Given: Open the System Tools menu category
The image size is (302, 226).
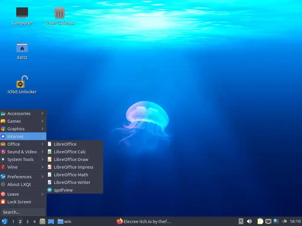Looking at the screenshot, I should click(x=23, y=159).
